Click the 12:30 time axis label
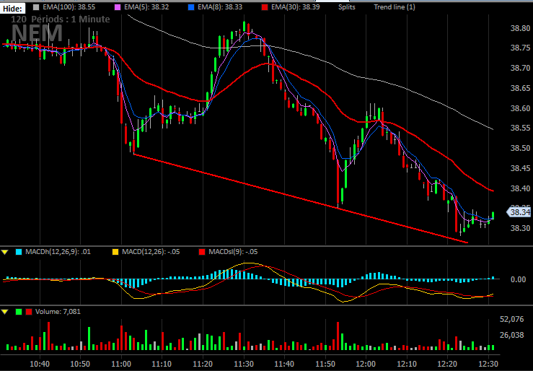 [488, 364]
